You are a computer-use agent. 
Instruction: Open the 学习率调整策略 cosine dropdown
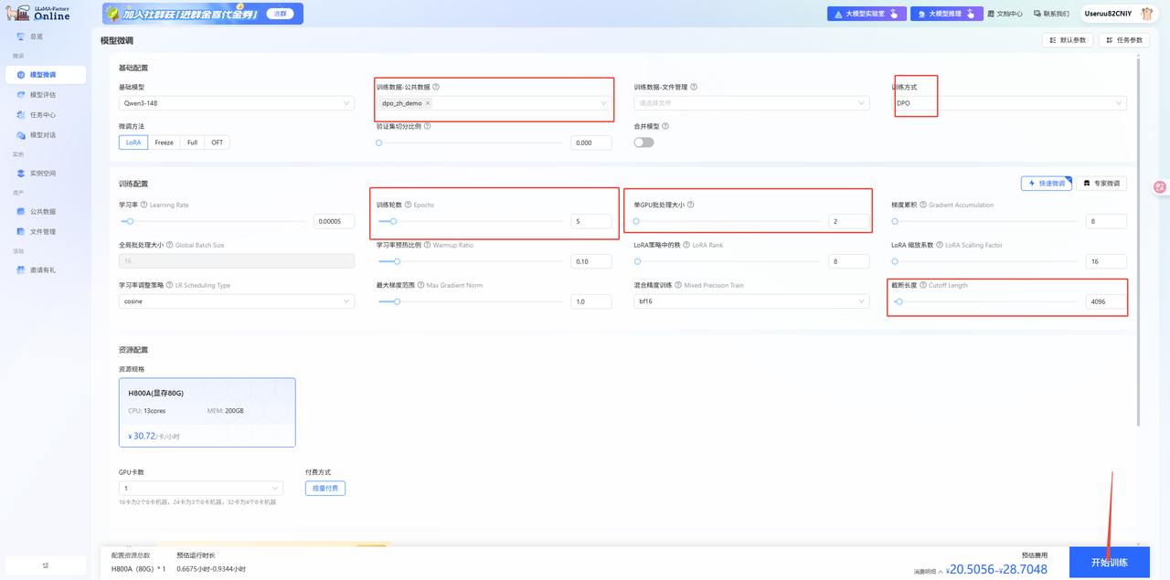236,301
